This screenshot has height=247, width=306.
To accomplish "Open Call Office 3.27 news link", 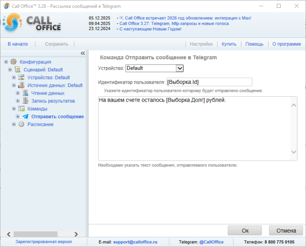I will coord(175,23).
